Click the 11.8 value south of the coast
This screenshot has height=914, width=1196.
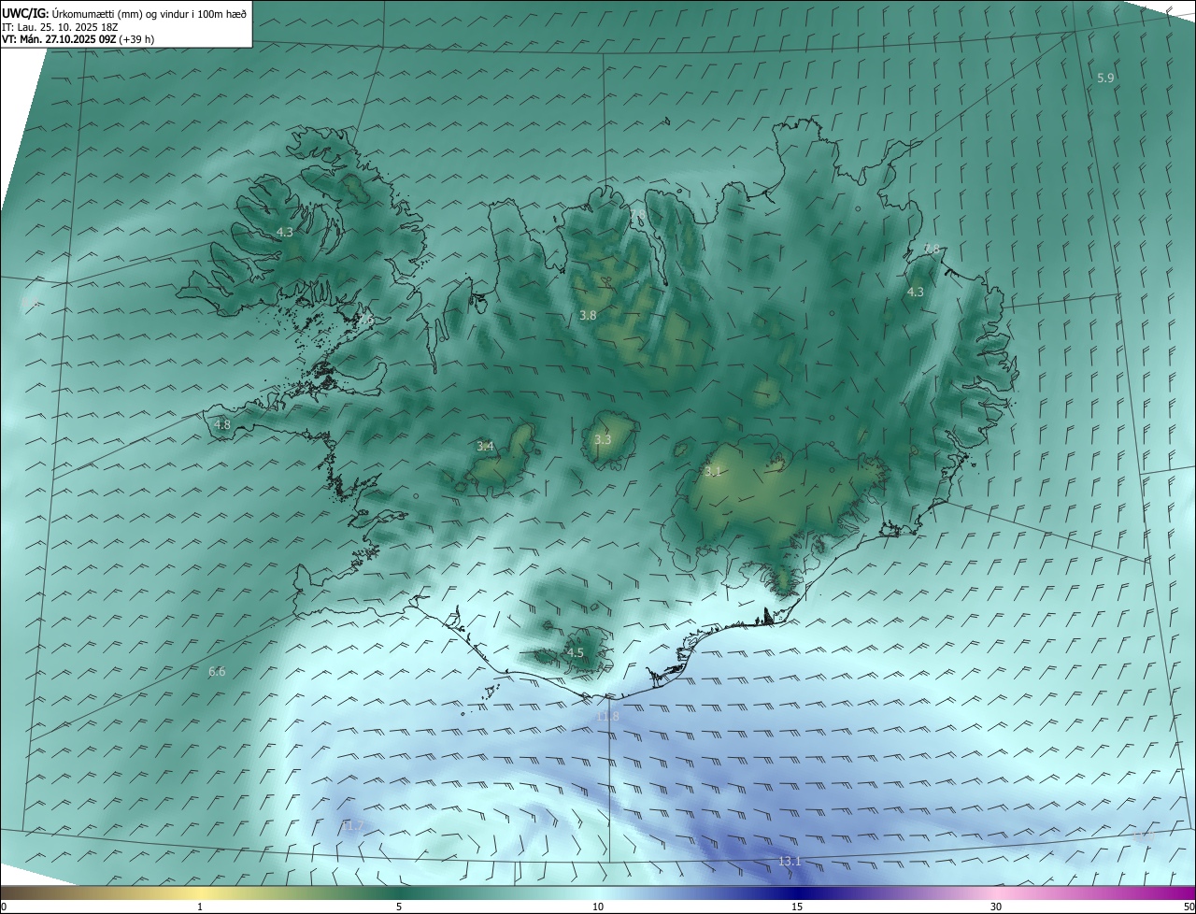coord(607,717)
